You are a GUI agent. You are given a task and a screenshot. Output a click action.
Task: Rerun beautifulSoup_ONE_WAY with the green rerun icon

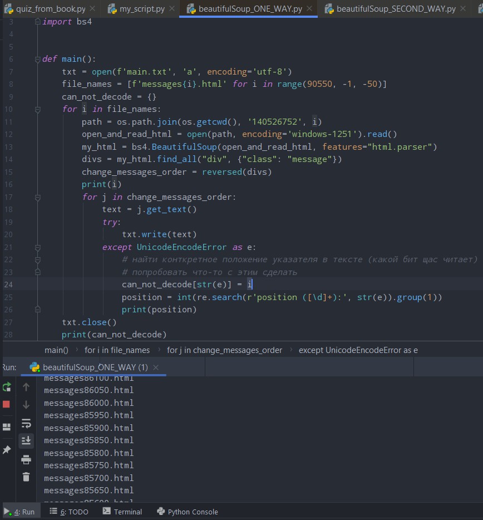pos(7,387)
